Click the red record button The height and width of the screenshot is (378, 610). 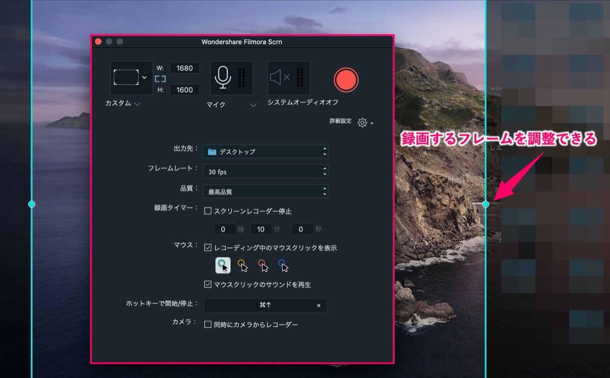346,80
